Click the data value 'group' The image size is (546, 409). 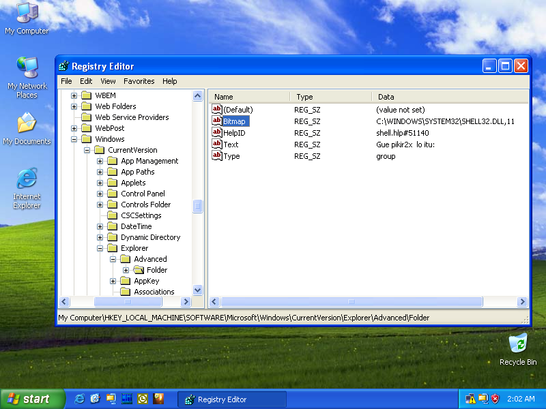point(386,156)
